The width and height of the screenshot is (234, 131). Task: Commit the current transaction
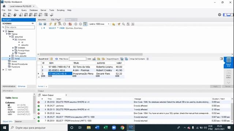76,24
